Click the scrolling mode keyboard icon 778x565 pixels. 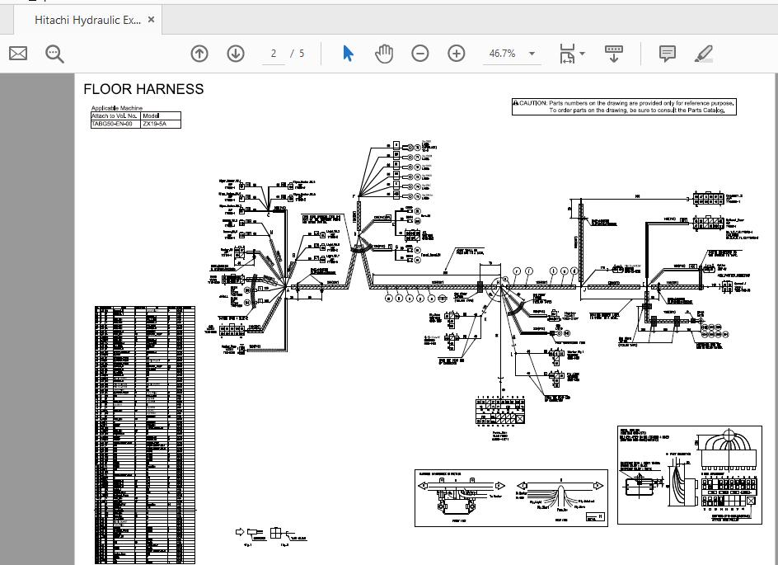(x=614, y=54)
